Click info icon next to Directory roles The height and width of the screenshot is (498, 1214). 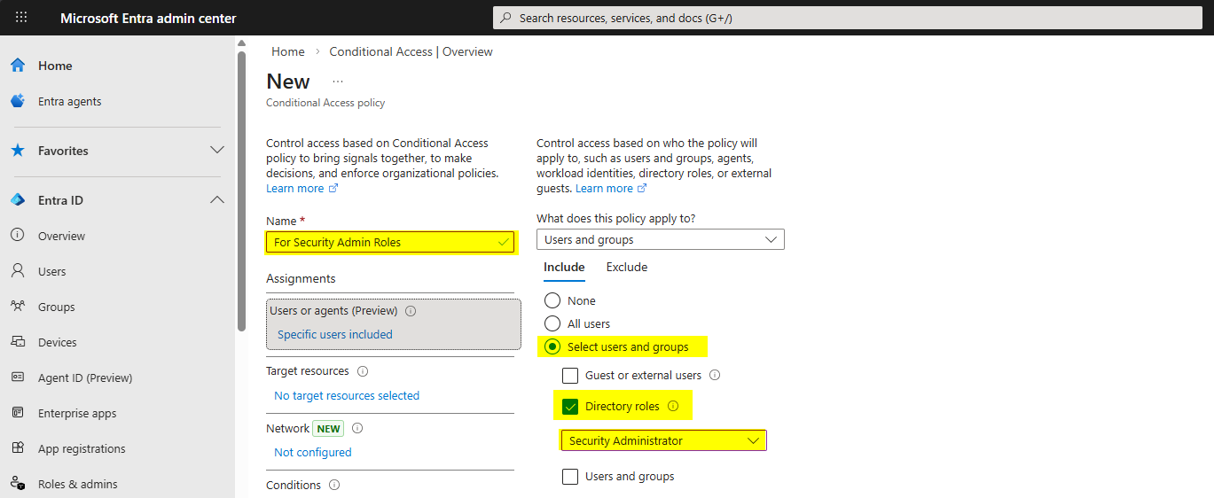pyautogui.click(x=673, y=407)
